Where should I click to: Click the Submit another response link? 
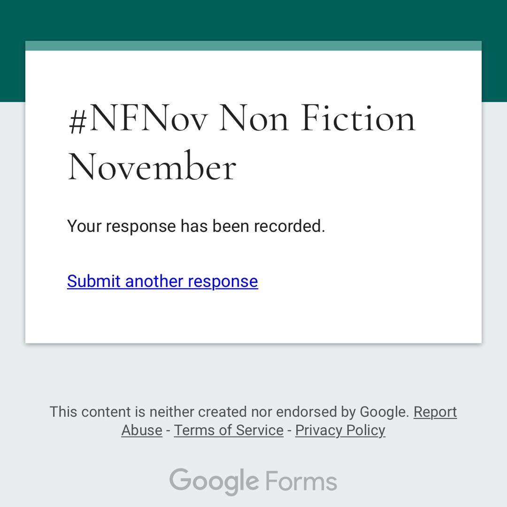click(162, 281)
